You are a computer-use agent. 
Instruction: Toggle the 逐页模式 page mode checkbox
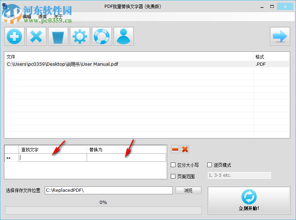pos(210,165)
